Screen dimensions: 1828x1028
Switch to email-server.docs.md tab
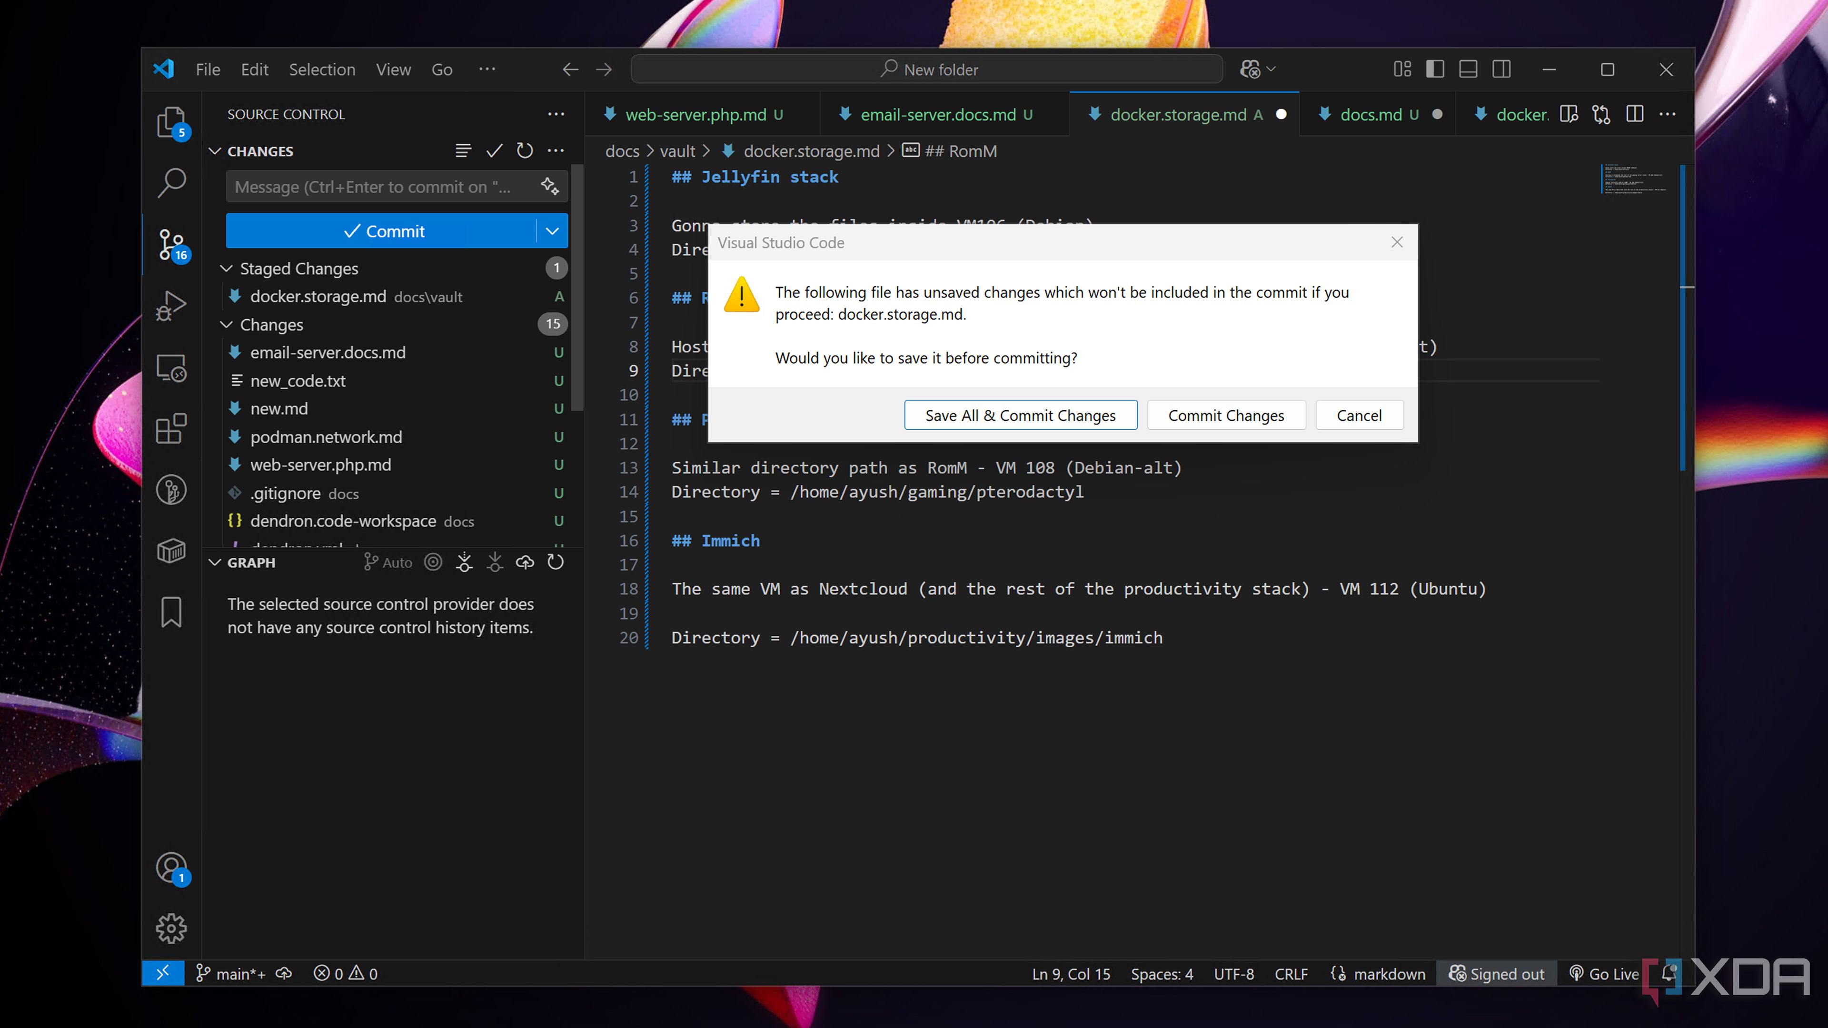[x=944, y=114]
